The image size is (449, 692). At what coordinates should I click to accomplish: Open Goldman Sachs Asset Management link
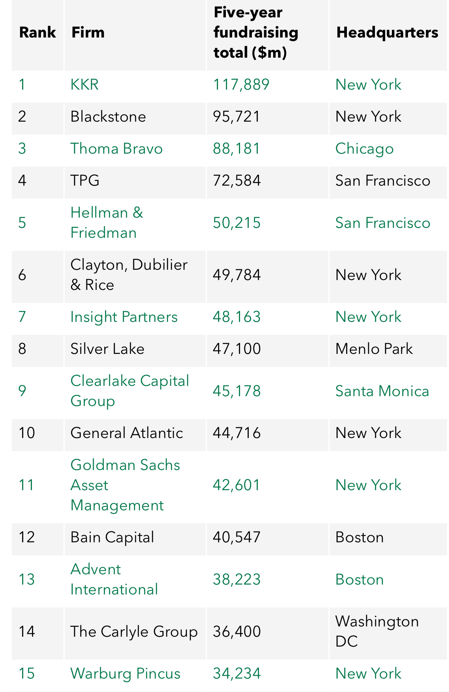pyautogui.click(x=125, y=485)
